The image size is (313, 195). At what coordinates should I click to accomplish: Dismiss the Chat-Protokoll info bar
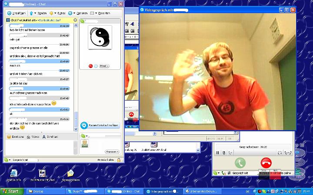click(75, 20)
